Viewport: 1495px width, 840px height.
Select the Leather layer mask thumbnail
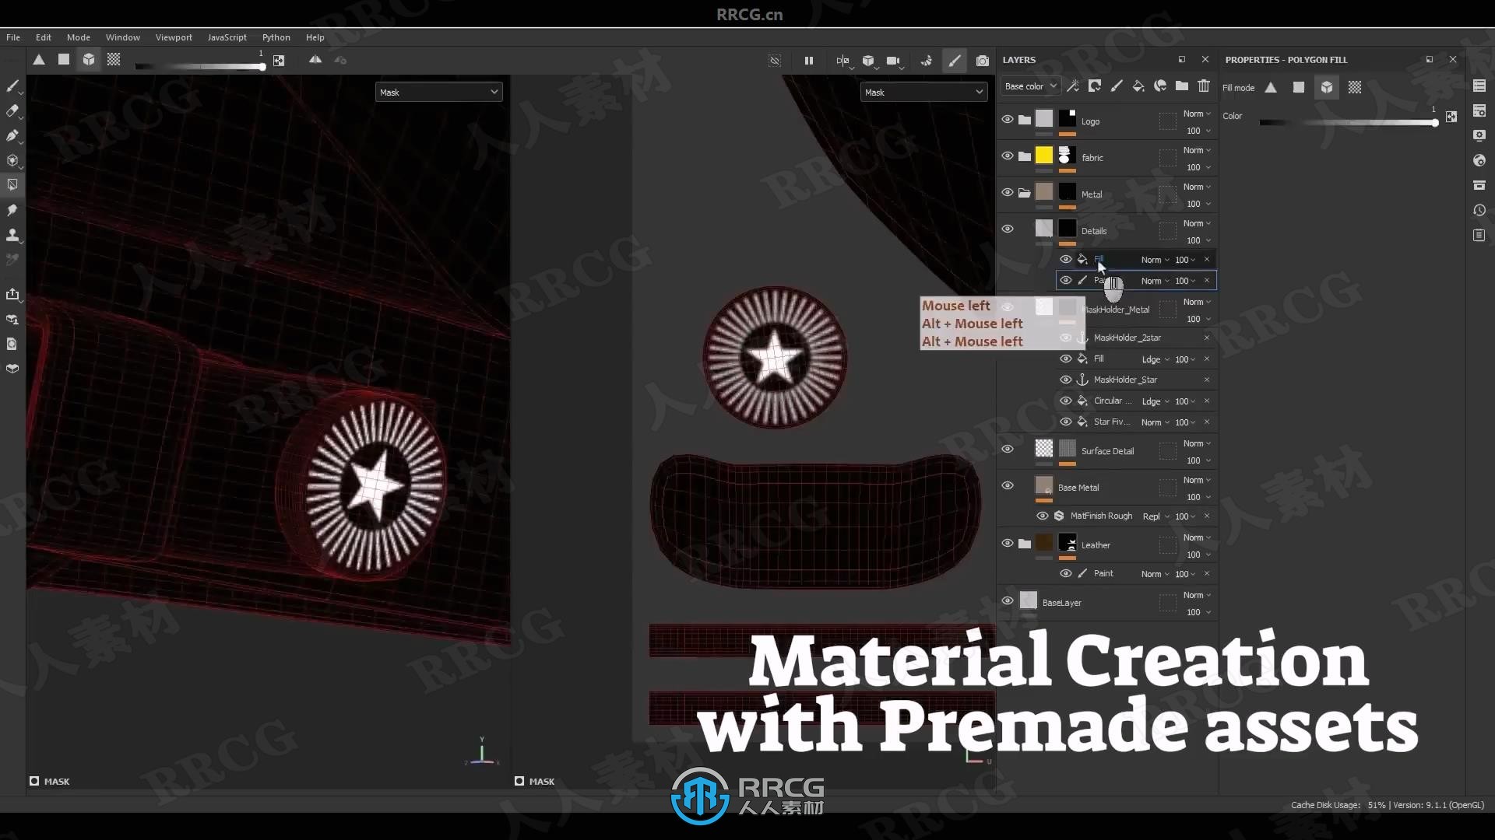1068,543
